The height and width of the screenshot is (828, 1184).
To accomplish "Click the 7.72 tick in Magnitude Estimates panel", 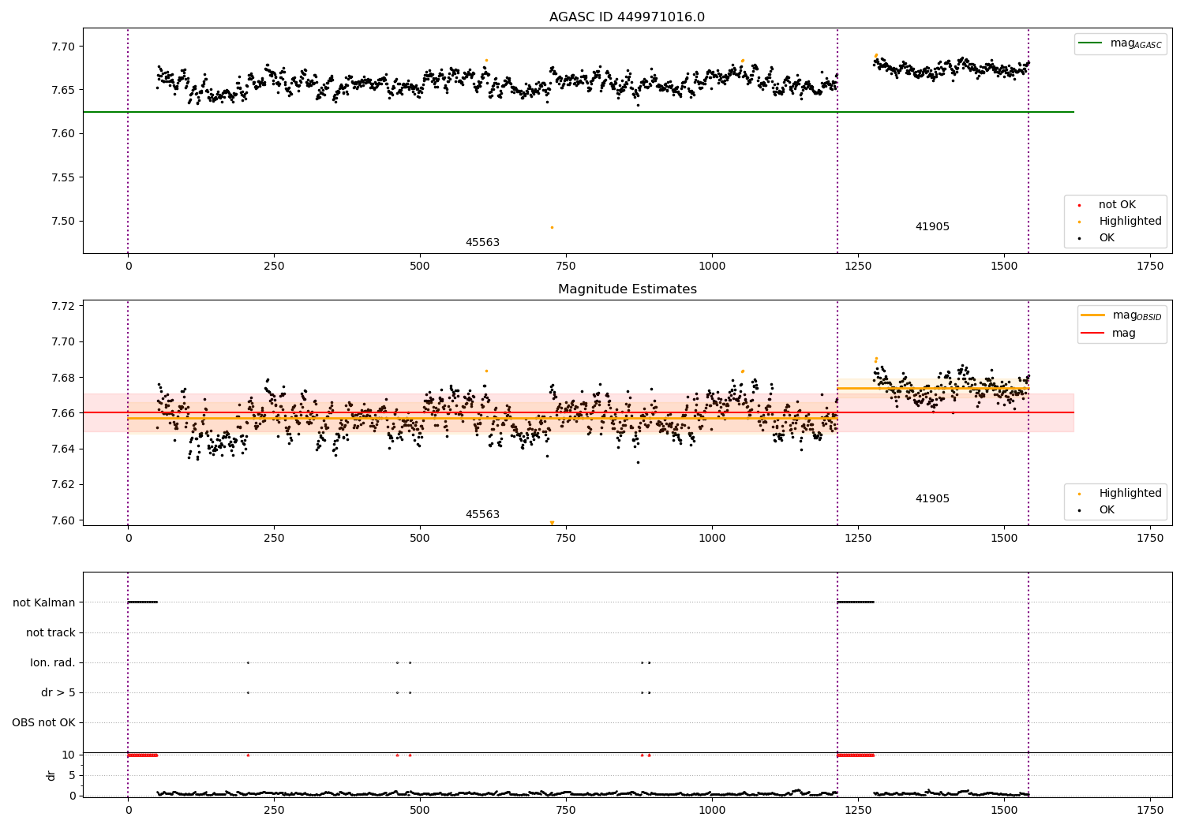I will coord(63,306).
